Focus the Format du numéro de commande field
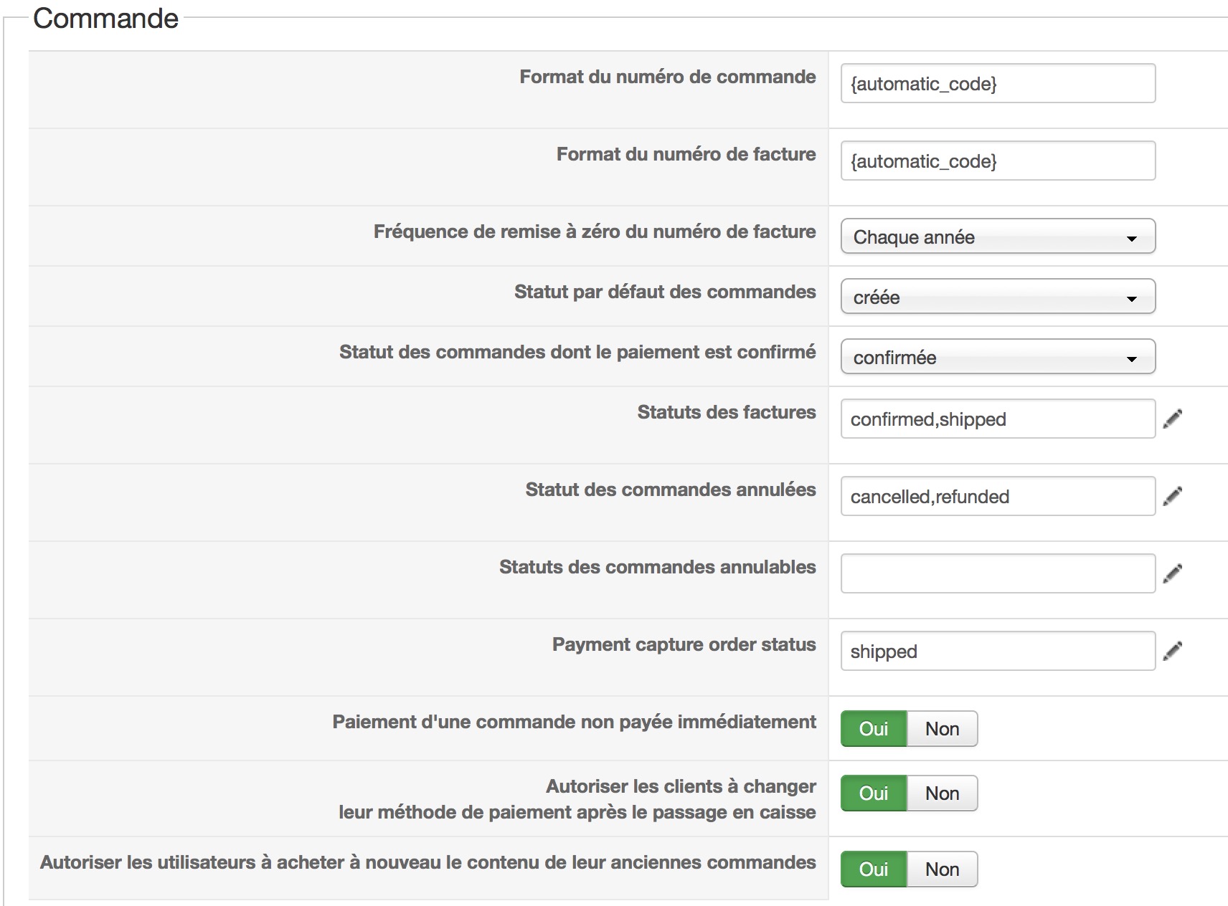This screenshot has height=906, width=1228. [x=998, y=83]
